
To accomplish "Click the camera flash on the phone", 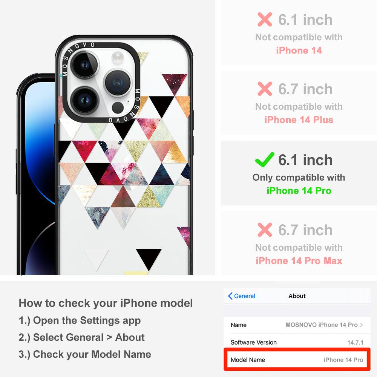I will click(117, 57).
